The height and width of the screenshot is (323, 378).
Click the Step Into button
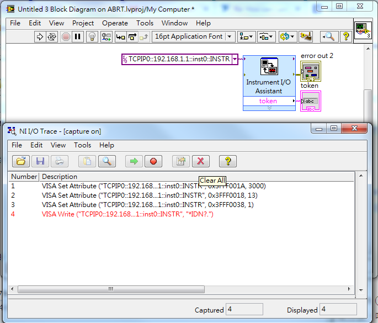pyautogui.click(x=120, y=36)
